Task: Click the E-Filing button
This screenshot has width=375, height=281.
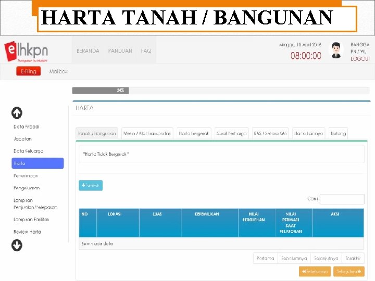Action: pos(29,71)
